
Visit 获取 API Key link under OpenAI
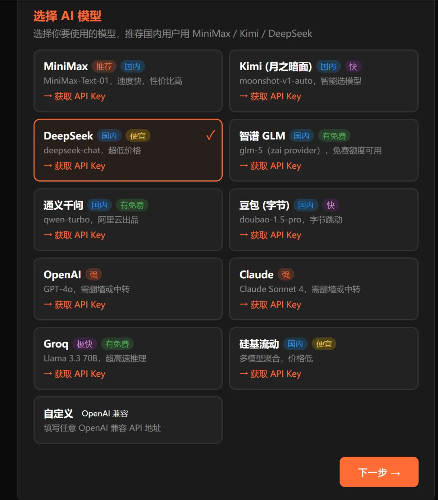click(75, 305)
